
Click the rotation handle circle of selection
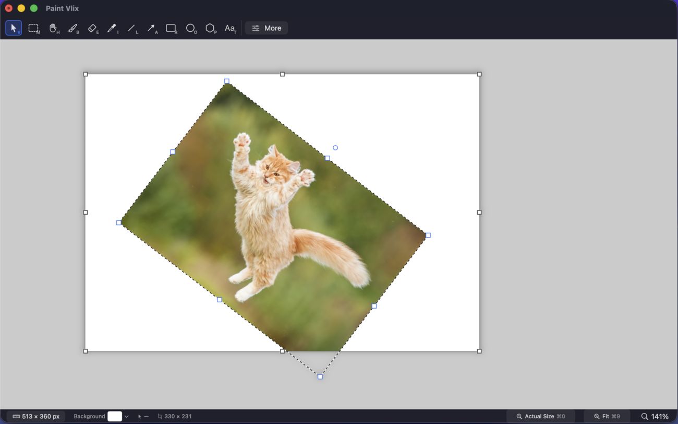(x=335, y=148)
